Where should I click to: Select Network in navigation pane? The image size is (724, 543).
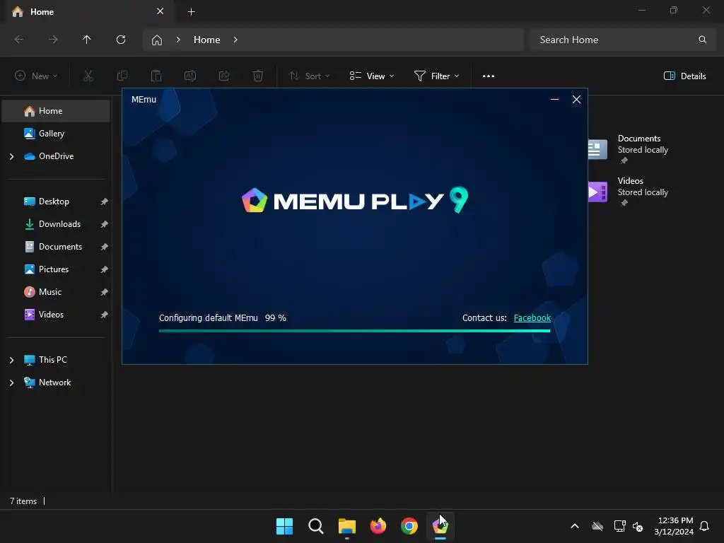(56, 383)
